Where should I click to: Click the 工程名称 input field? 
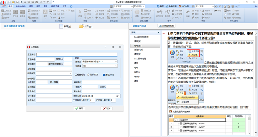(x=77, y=54)
